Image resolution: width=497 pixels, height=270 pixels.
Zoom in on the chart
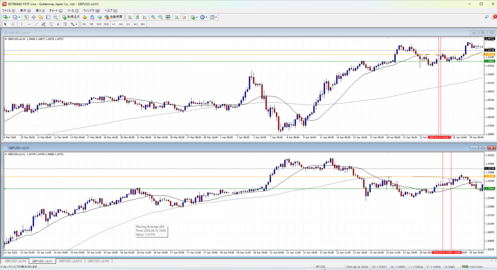pos(152,17)
